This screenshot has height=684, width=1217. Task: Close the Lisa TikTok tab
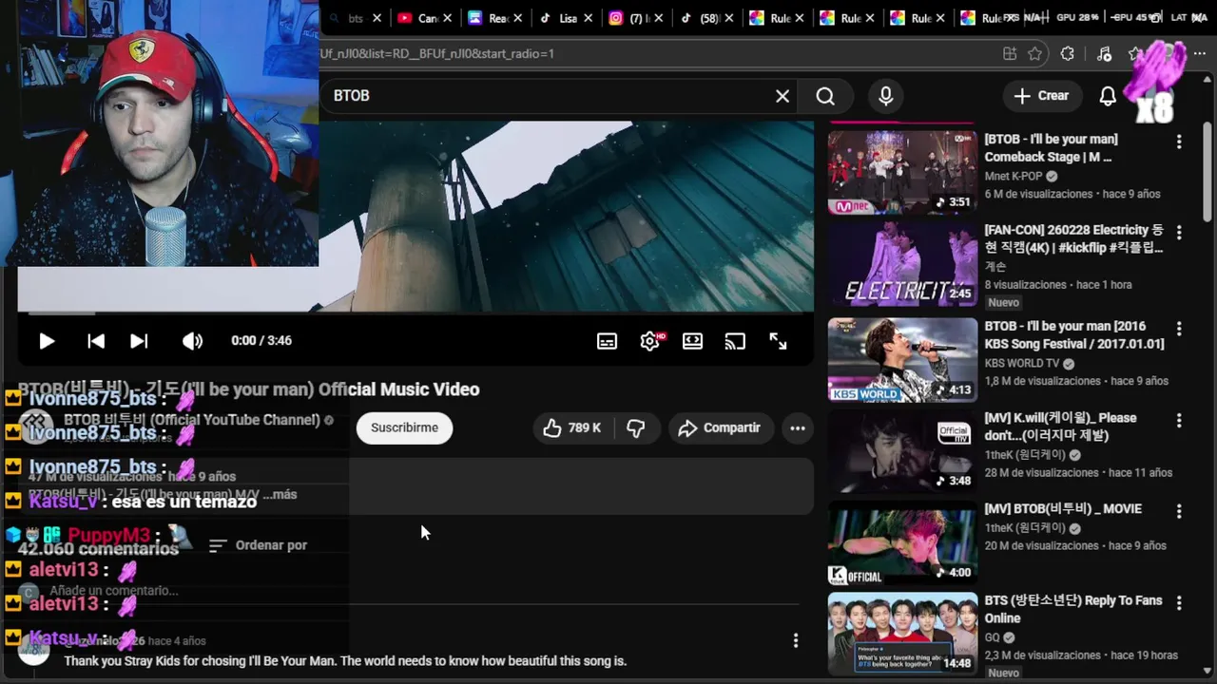589,18
